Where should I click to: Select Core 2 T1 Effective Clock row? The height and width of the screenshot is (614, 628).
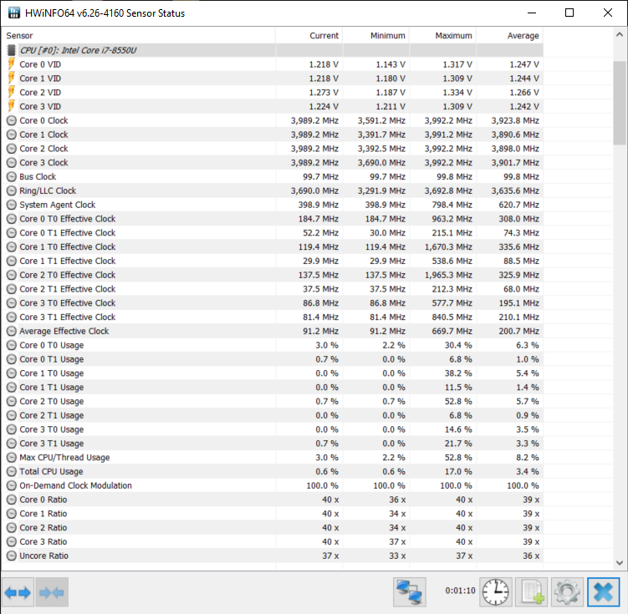click(x=273, y=289)
